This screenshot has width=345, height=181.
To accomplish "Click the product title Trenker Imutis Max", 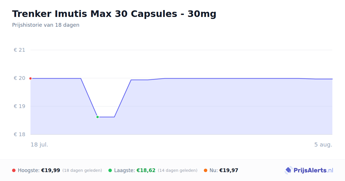I will (114, 14).
